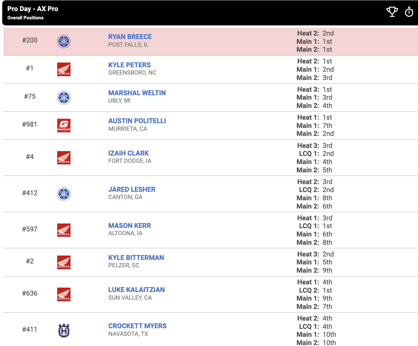This screenshot has height=346, width=418.
Task: Click the stopwatch icon in header
Action: click(x=409, y=12)
